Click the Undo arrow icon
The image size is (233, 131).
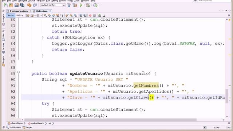point(29,5)
